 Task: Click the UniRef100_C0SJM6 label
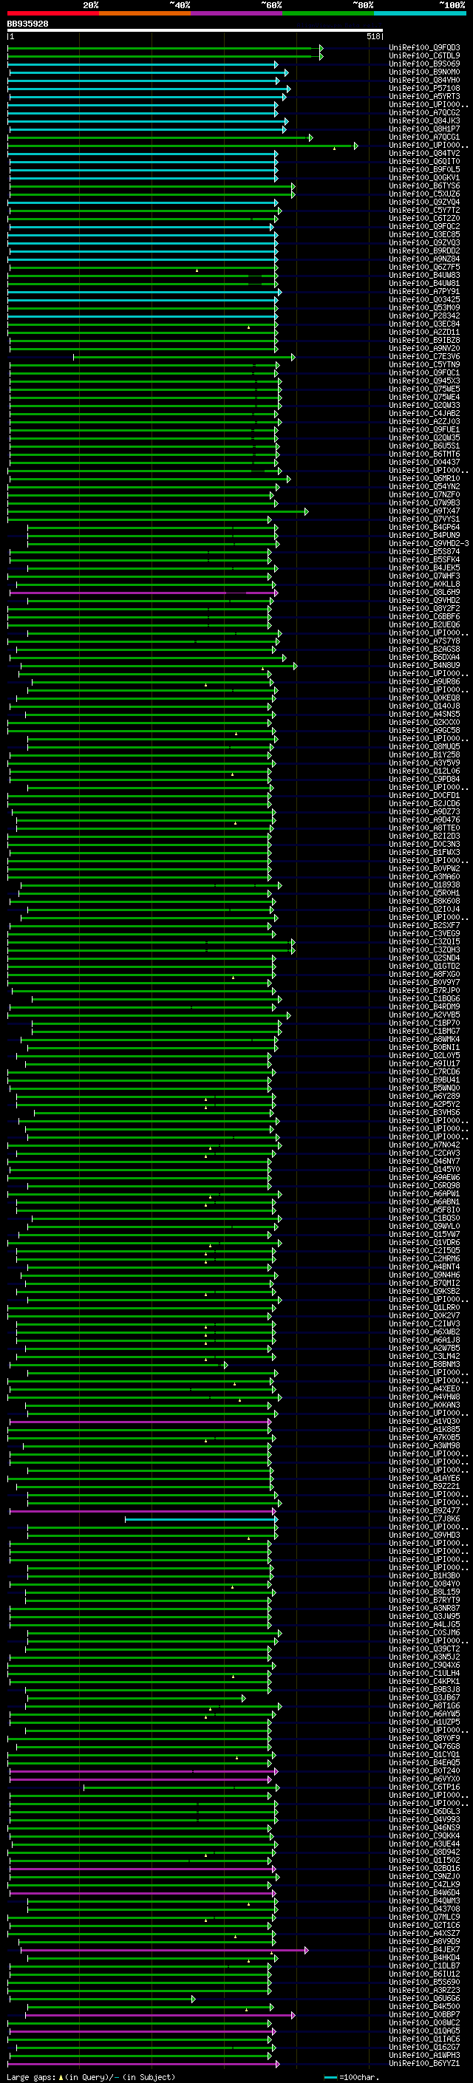click(424, 1634)
